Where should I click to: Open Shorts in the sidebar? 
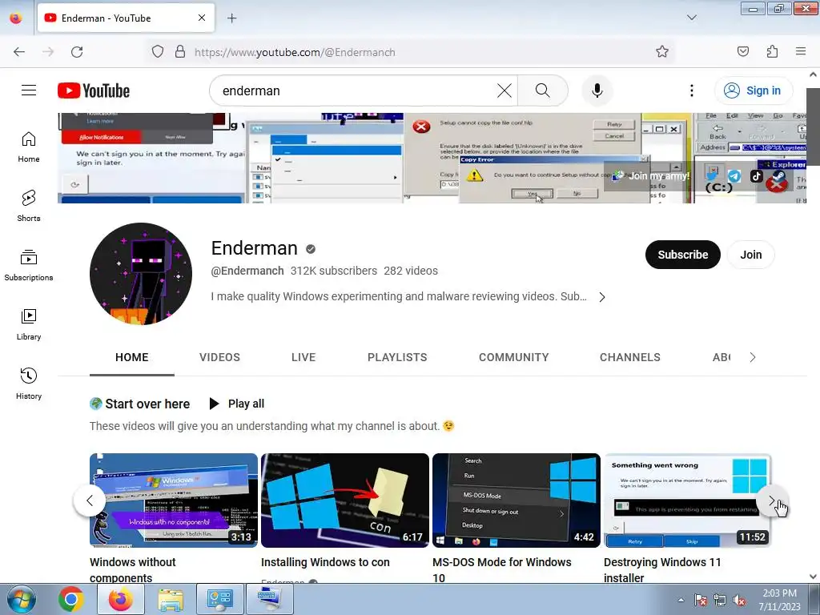29,206
